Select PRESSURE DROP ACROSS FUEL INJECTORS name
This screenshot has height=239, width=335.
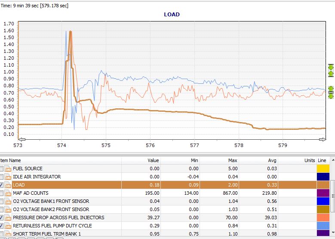click(58, 218)
